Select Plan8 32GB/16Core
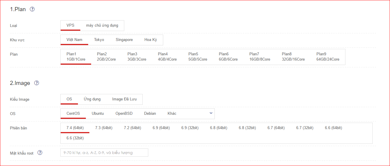Screen dimensions: 390x166 293,57
